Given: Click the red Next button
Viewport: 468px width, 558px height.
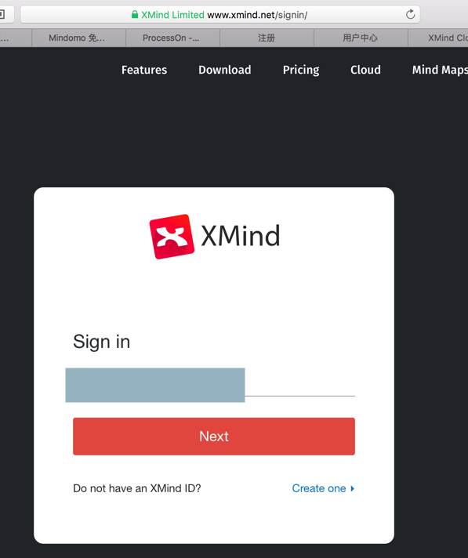Looking at the screenshot, I should coord(214,437).
